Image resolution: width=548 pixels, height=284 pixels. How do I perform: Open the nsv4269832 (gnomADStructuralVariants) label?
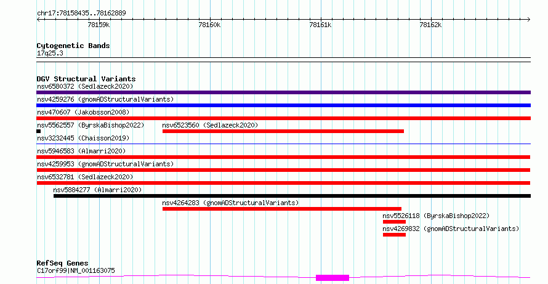click(x=451, y=229)
